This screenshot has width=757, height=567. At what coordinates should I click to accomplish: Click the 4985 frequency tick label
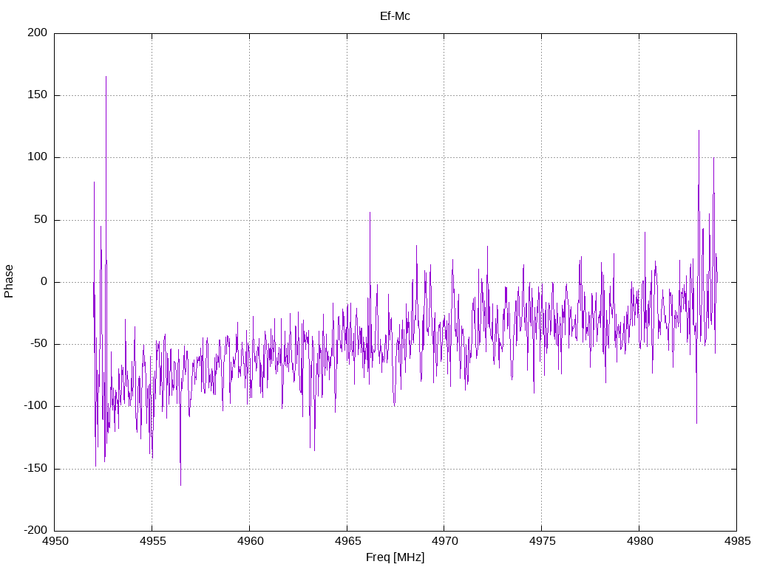(x=737, y=541)
